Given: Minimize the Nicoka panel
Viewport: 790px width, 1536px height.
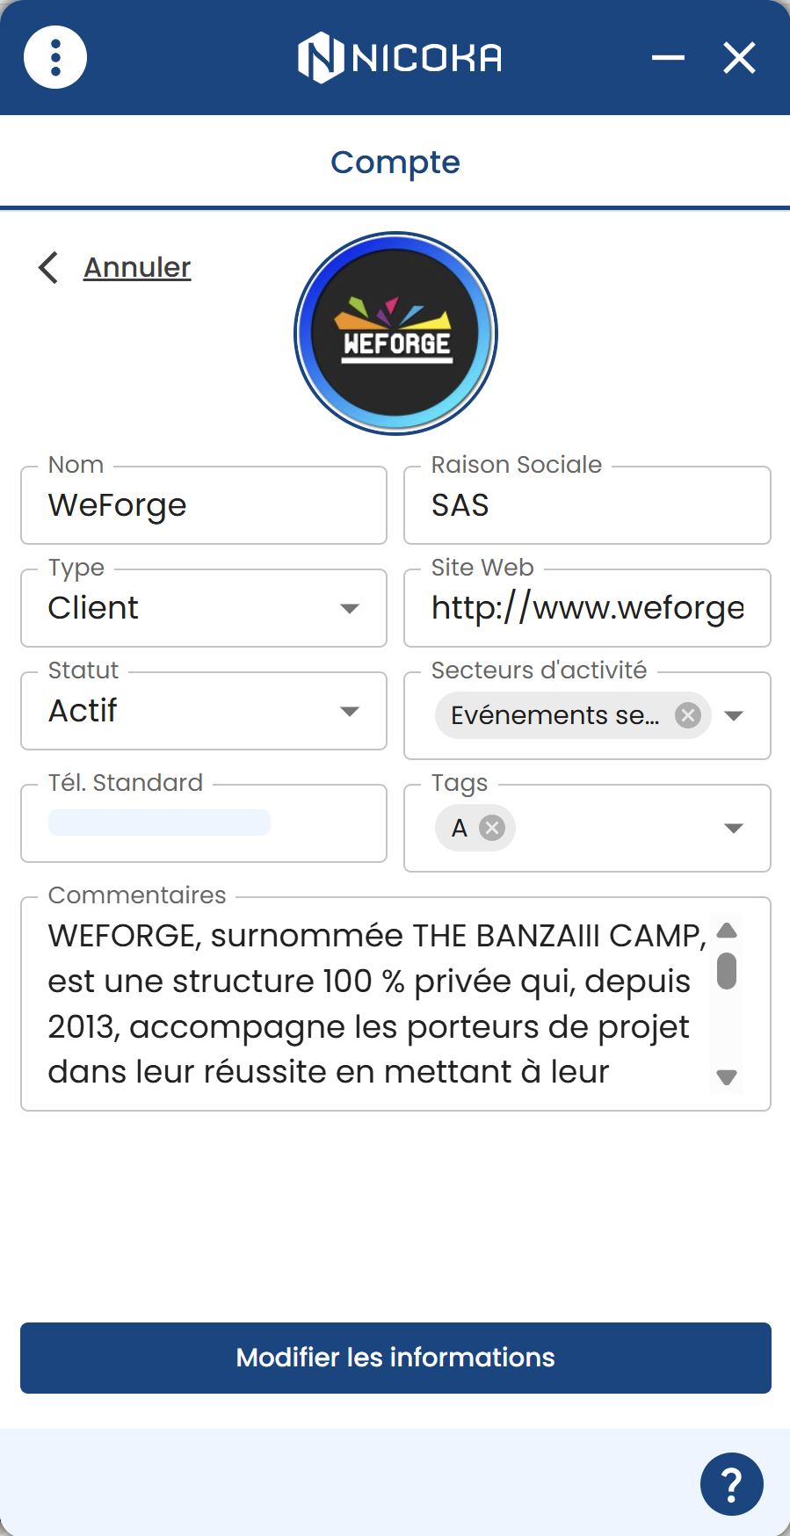Looking at the screenshot, I should pos(668,58).
